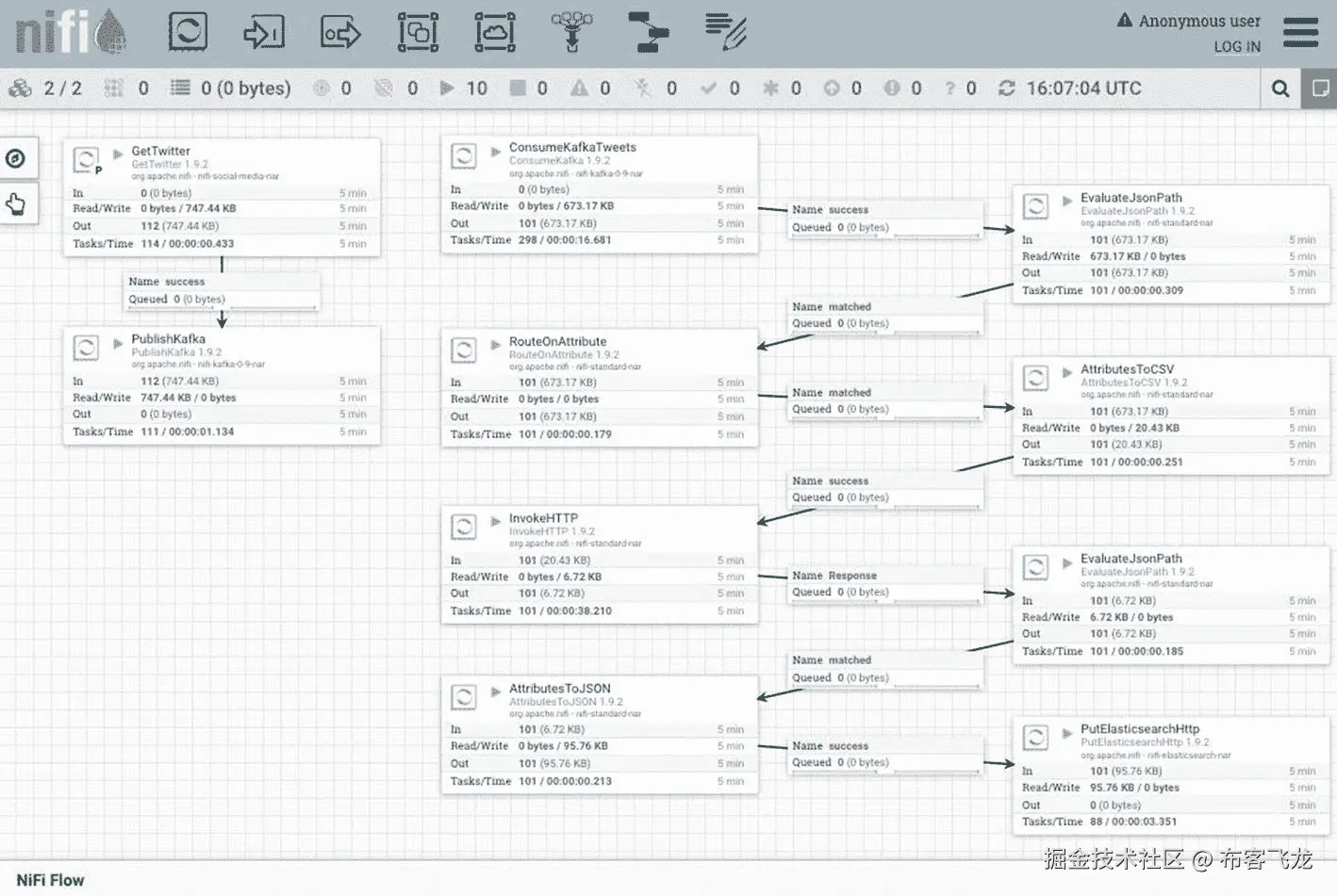
Task: Select the ConsumeKafkaTweets processor title
Action: [x=572, y=147]
